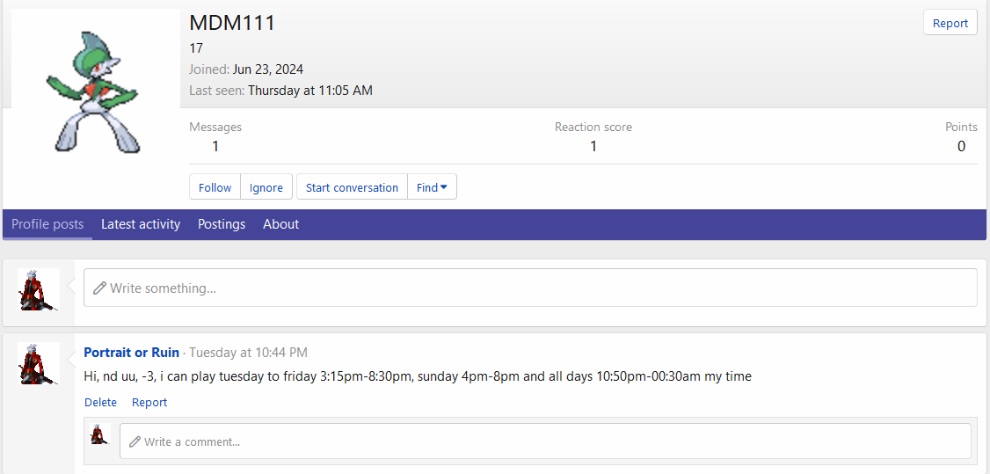This screenshot has height=474, width=990.
Task: Switch to Profile posts tab
Action: (47, 224)
